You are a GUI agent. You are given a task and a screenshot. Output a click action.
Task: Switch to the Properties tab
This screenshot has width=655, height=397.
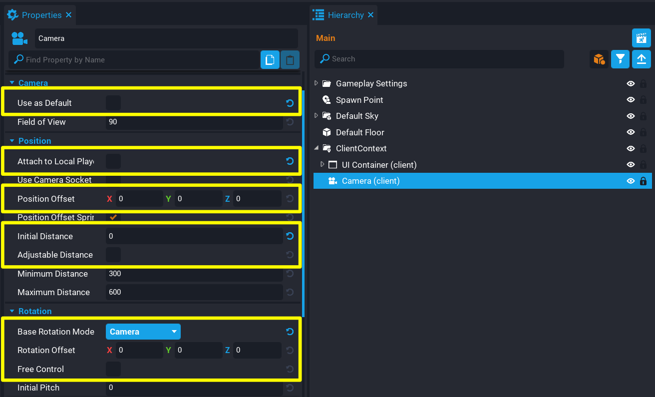pos(41,15)
